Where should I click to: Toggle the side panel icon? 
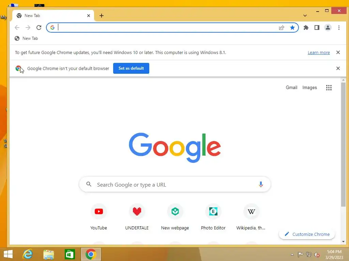click(x=317, y=28)
